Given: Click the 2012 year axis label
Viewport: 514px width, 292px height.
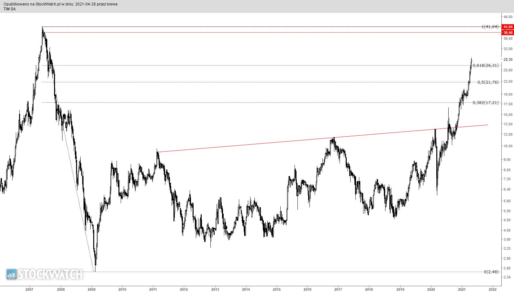Looking at the screenshot, I should coord(184,289).
